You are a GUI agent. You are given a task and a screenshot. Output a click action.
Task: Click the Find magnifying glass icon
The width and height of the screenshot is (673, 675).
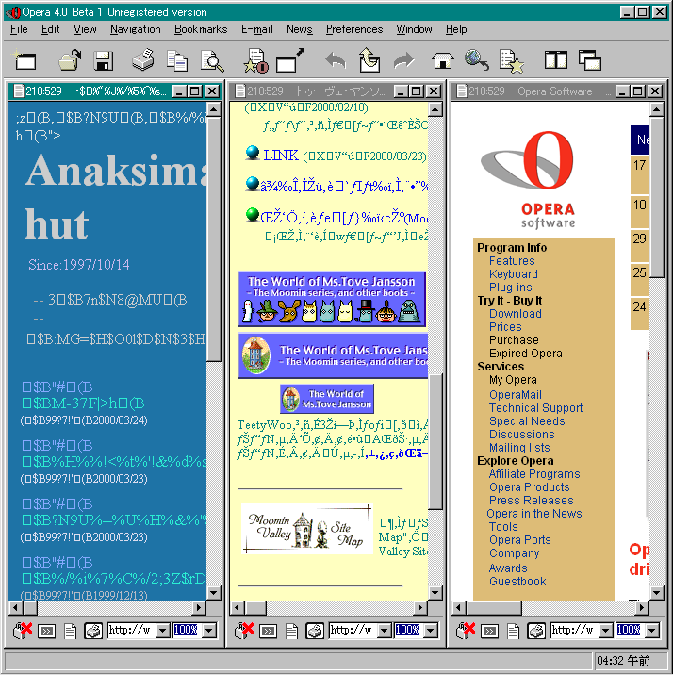coord(212,60)
